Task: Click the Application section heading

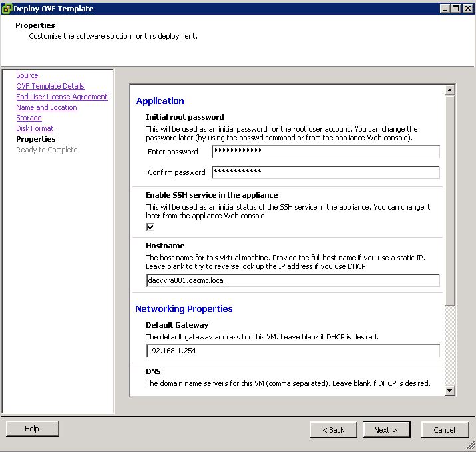Action: point(160,101)
